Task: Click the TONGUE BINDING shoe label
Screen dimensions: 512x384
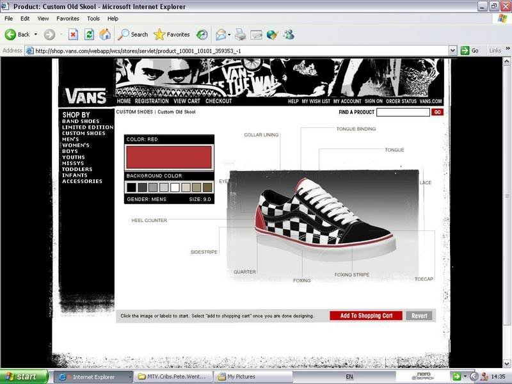Action: pos(356,129)
